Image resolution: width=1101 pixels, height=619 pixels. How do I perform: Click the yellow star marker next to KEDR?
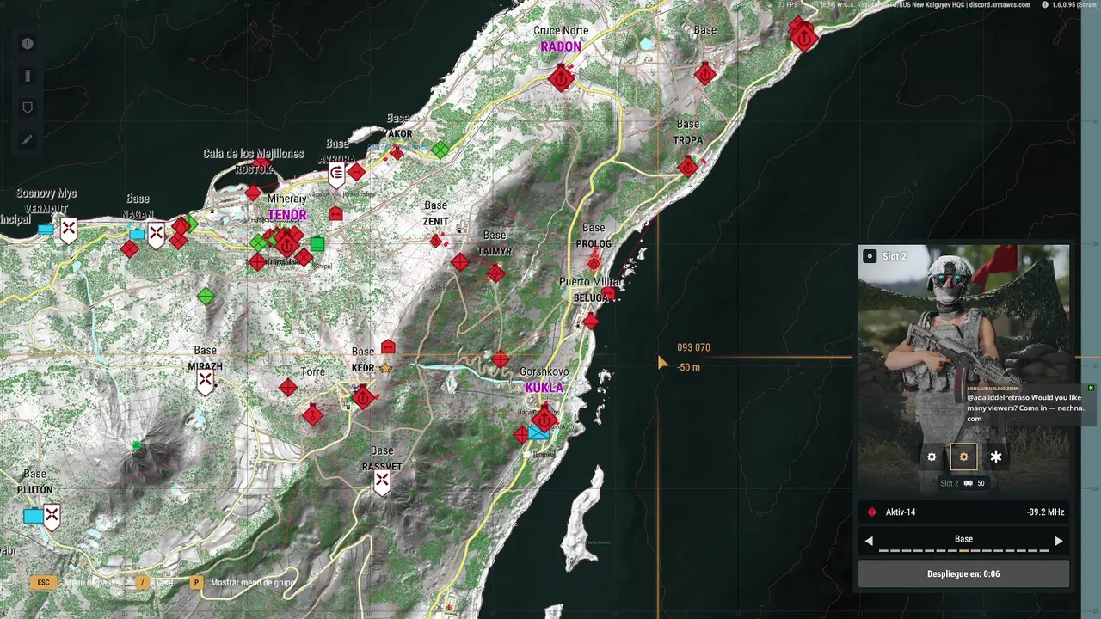click(385, 368)
